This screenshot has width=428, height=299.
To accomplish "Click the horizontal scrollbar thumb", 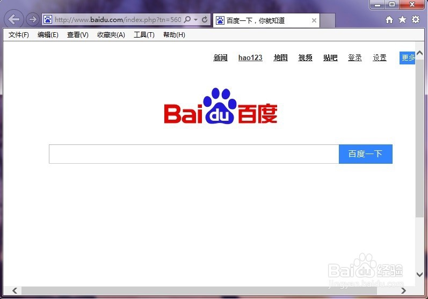I will pos(199,291).
